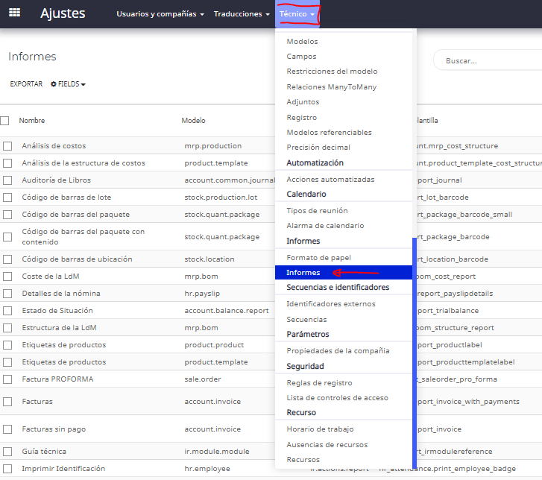Check the Auditoría de Libros checkbox
Screen dimensions: 542x480
coord(7,180)
